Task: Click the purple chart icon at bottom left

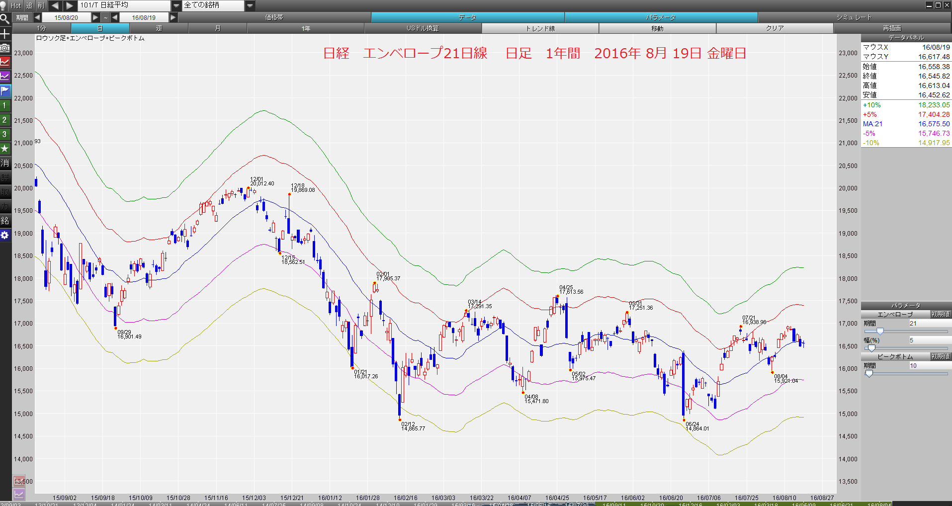Action: (19, 494)
